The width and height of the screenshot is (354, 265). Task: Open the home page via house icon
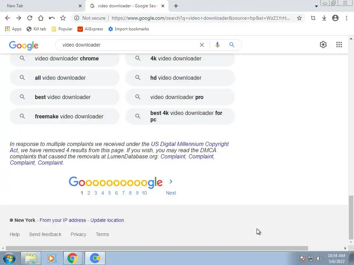coord(41,18)
